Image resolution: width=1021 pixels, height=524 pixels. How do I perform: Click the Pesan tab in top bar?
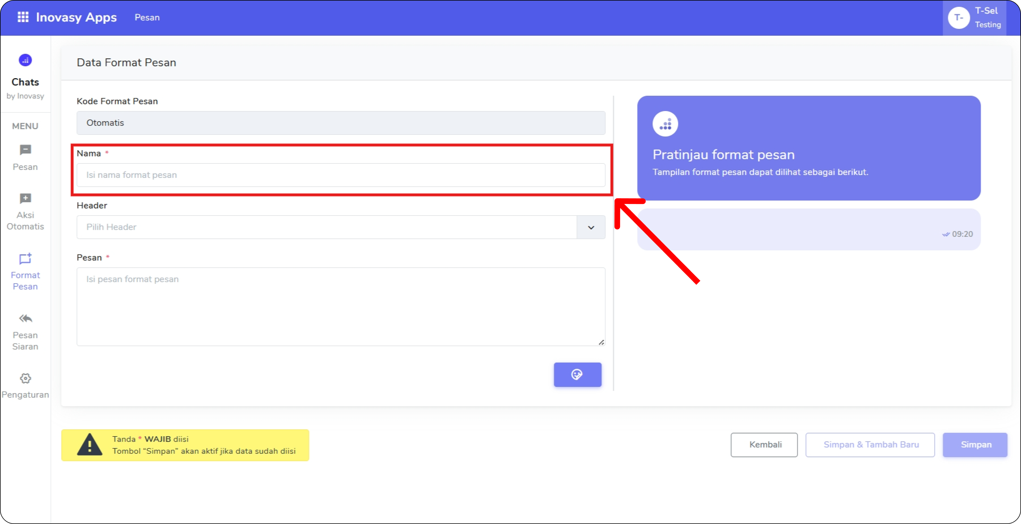tap(147, 18)
